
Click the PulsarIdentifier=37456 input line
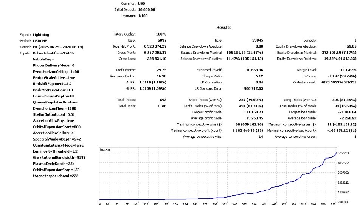coord(53,53)
